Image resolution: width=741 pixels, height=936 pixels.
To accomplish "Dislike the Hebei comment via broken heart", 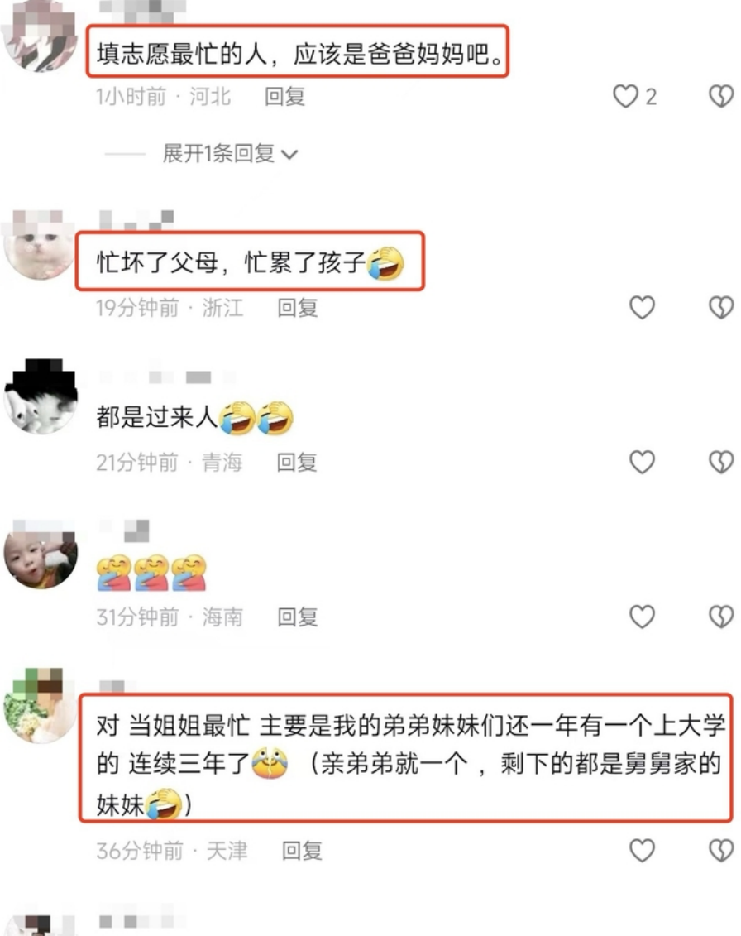I will click(x=721, y=97).
